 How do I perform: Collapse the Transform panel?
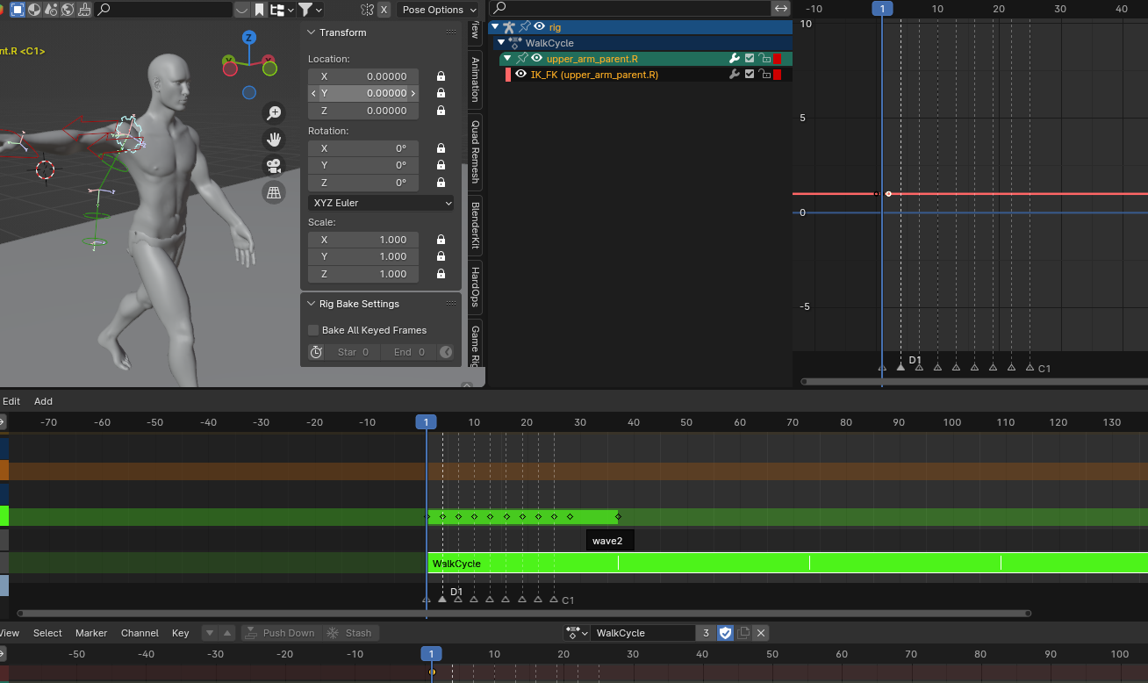[x=311, y=32]
